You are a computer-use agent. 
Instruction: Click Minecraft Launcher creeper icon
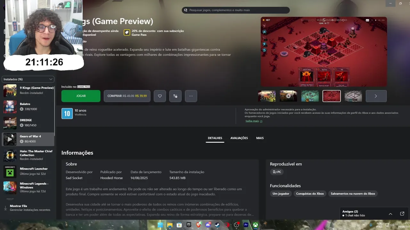tap(10, 172)
